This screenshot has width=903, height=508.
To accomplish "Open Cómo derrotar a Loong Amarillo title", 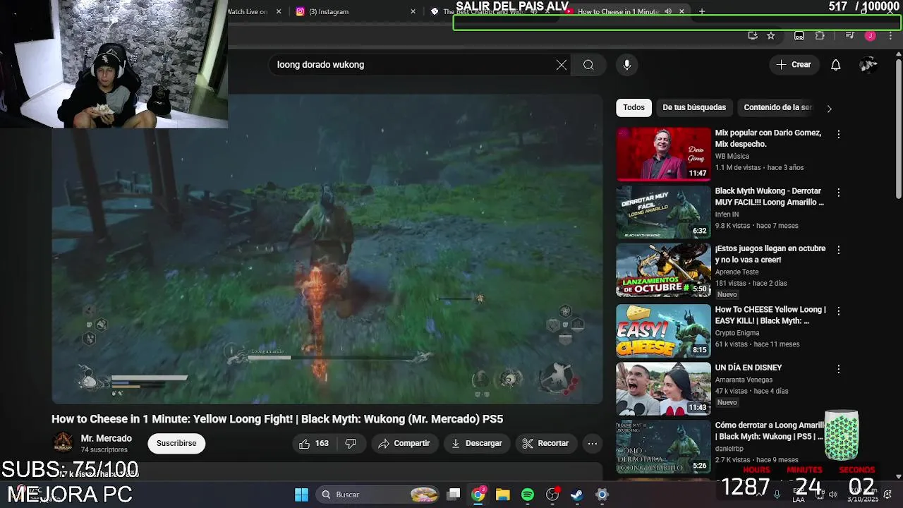I will 770,431.
